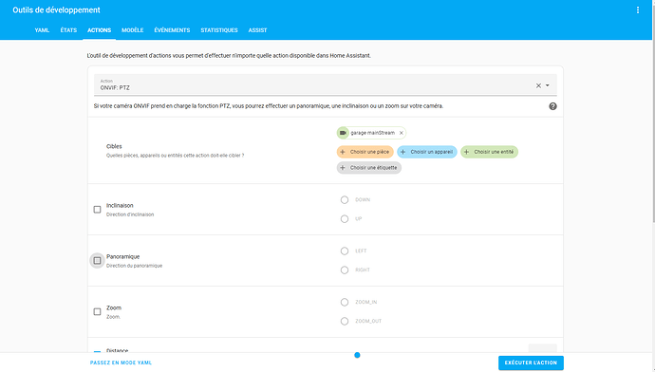The width and height of the screenshot is (655, 372).
Task: Select the ZOOM_OUT radio button
Action: [x=345, y=321]
